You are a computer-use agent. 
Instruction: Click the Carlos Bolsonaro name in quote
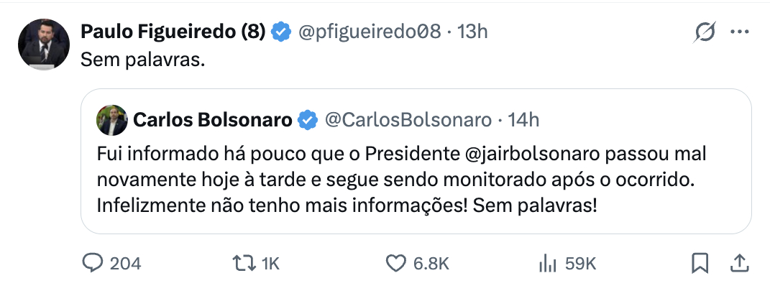point(213,120)
